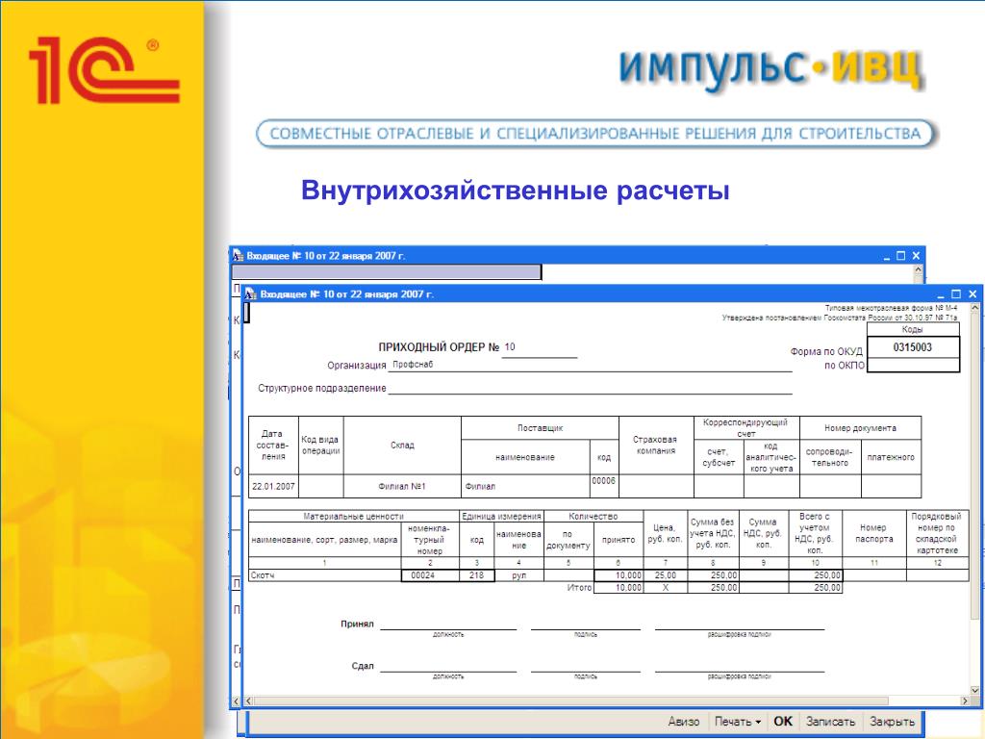
Task: Click the Сдал label
Action: (363, 666)
